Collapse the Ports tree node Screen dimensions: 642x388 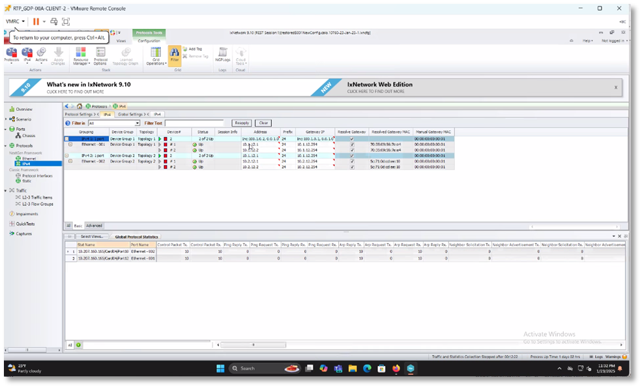[x=6, y=129]
